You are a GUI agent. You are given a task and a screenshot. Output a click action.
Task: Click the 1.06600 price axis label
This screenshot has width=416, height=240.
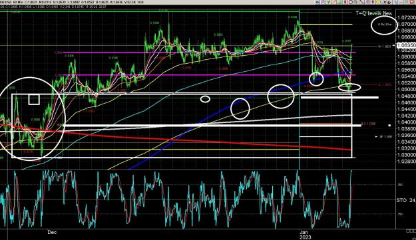coord(406,37)
